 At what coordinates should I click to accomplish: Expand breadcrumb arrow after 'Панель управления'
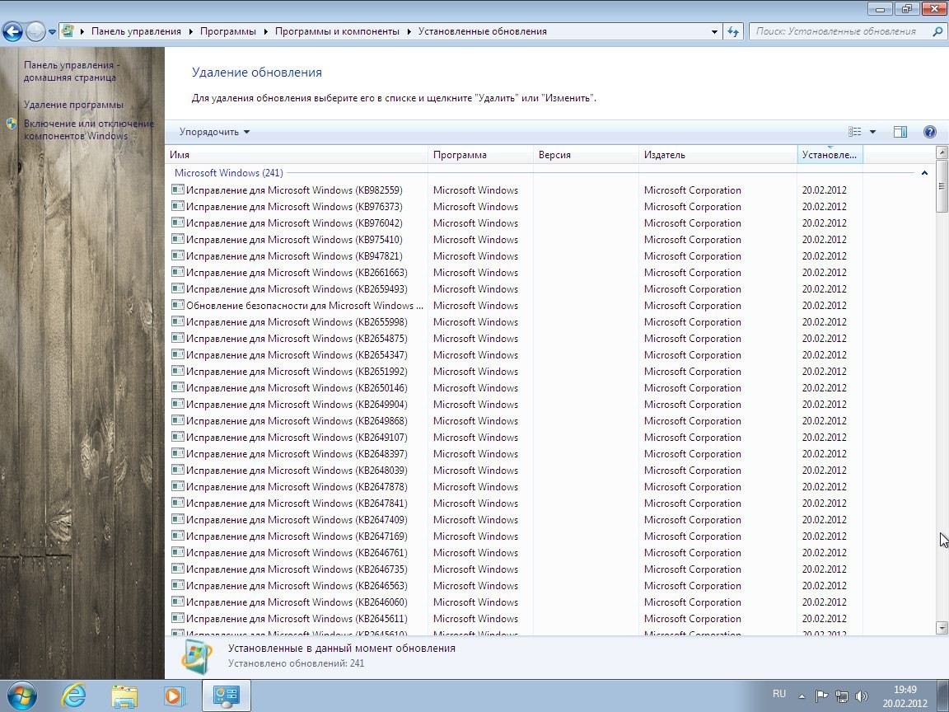(x=190, y=31)
